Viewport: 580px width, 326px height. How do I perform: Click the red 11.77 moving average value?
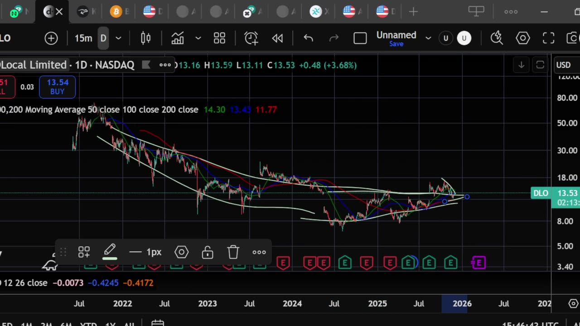coord(266,110)
